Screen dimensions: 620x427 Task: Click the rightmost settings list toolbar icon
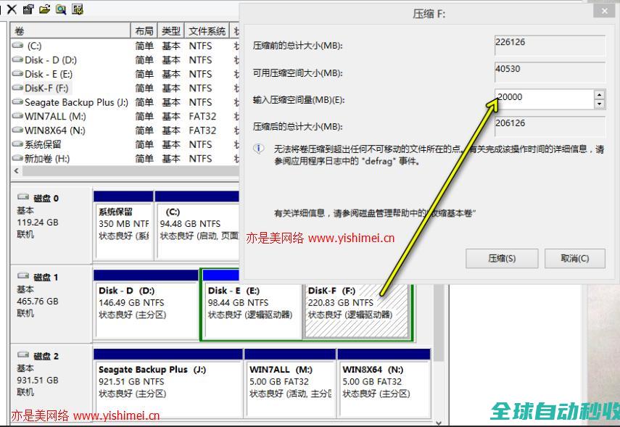point(78,9)
